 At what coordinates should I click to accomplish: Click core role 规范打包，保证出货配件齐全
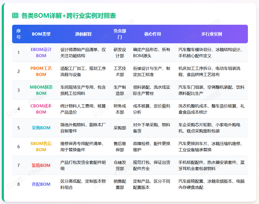152,165
